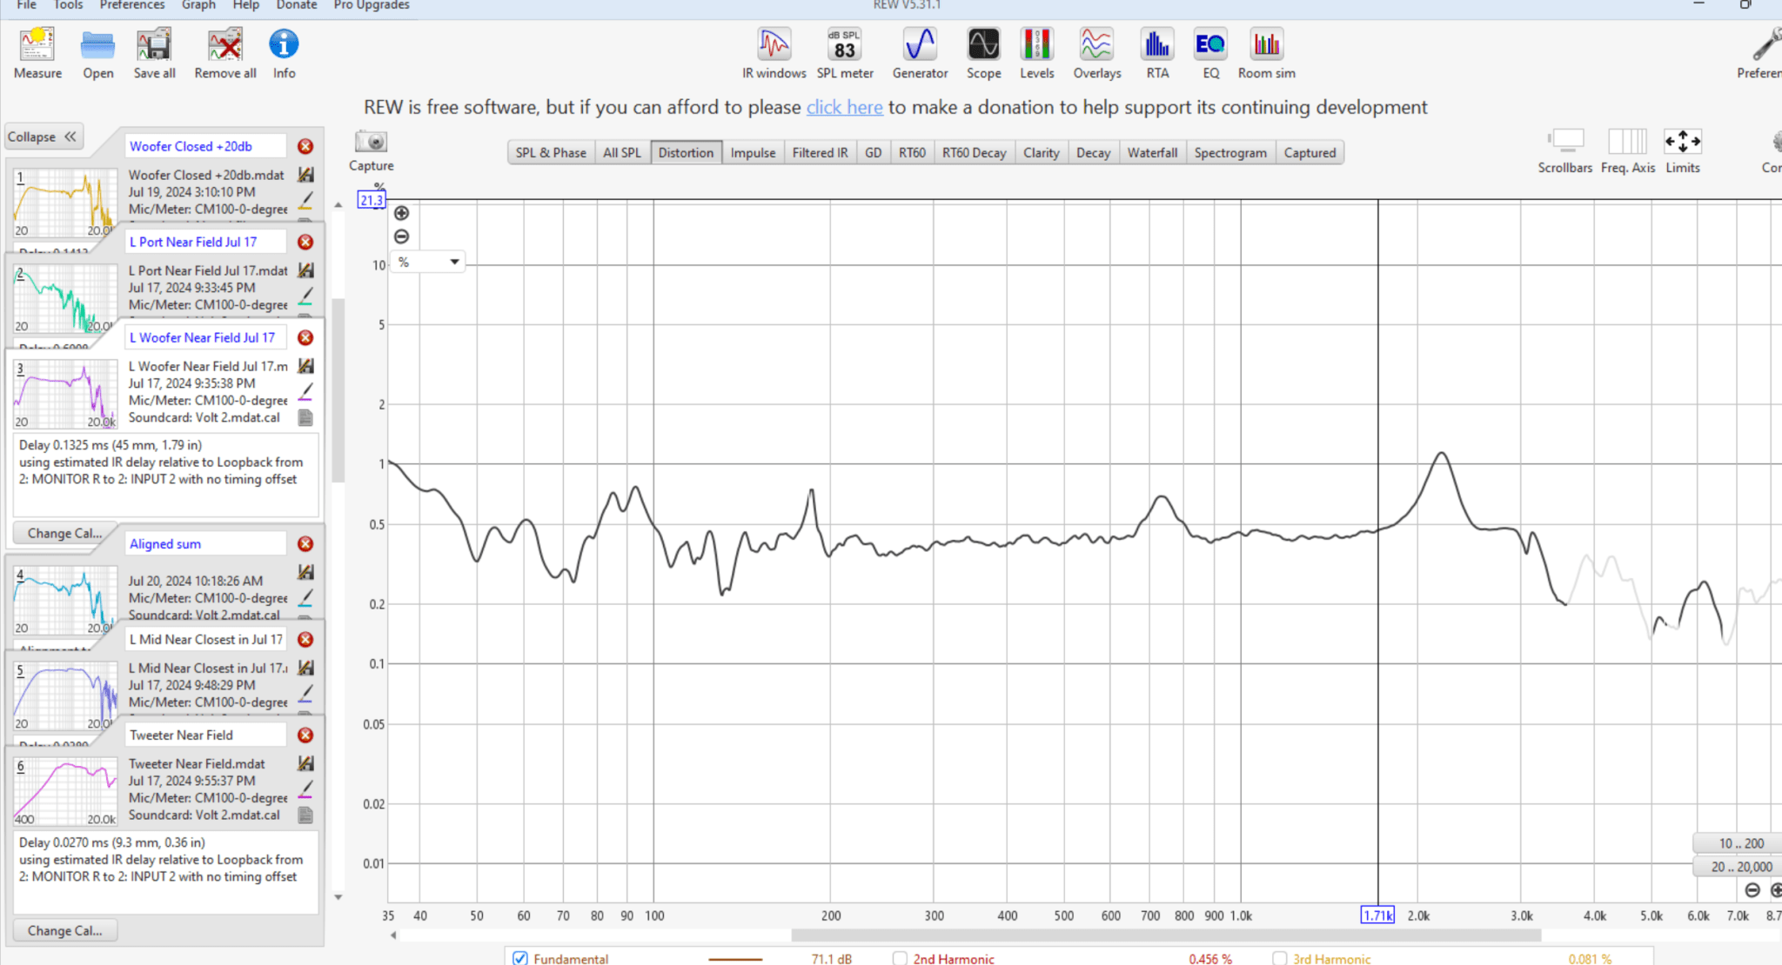The height and width of the screenshot is (965, 1782).
Task: Change trace colour of Tweeter Near Field
Action: 305,789
